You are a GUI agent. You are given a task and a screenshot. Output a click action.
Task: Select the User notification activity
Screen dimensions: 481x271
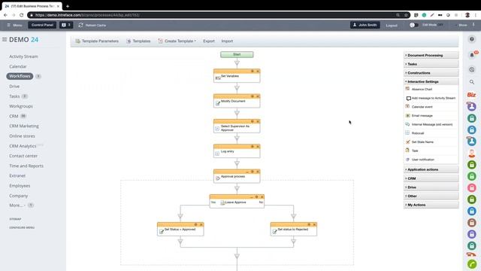point(420,160)
